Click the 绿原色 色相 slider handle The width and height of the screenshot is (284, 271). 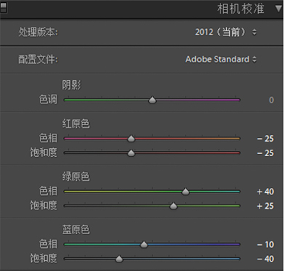[186, 192]
